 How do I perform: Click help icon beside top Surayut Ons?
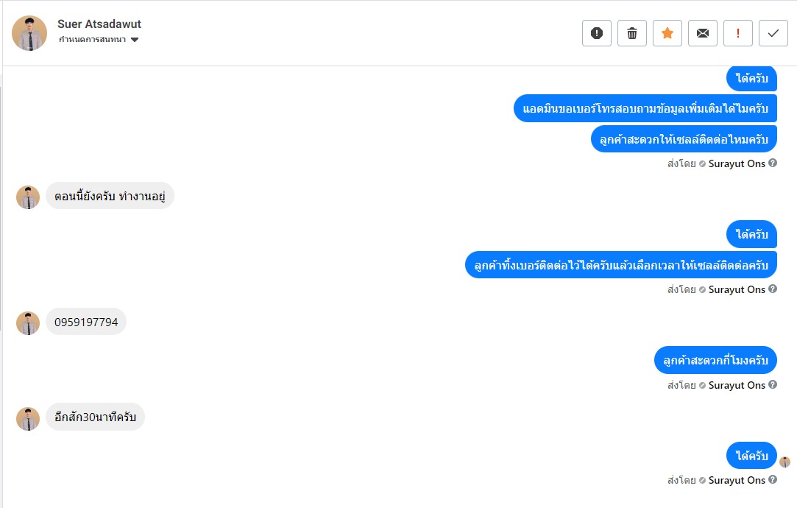(773, 163)
